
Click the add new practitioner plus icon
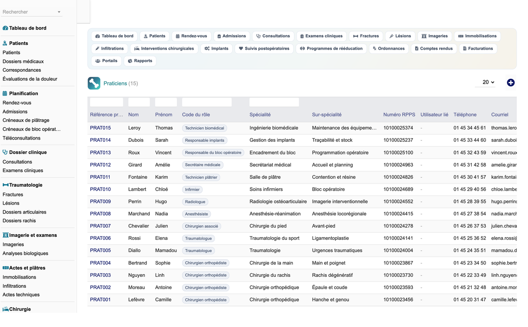[x=510, y=82]
